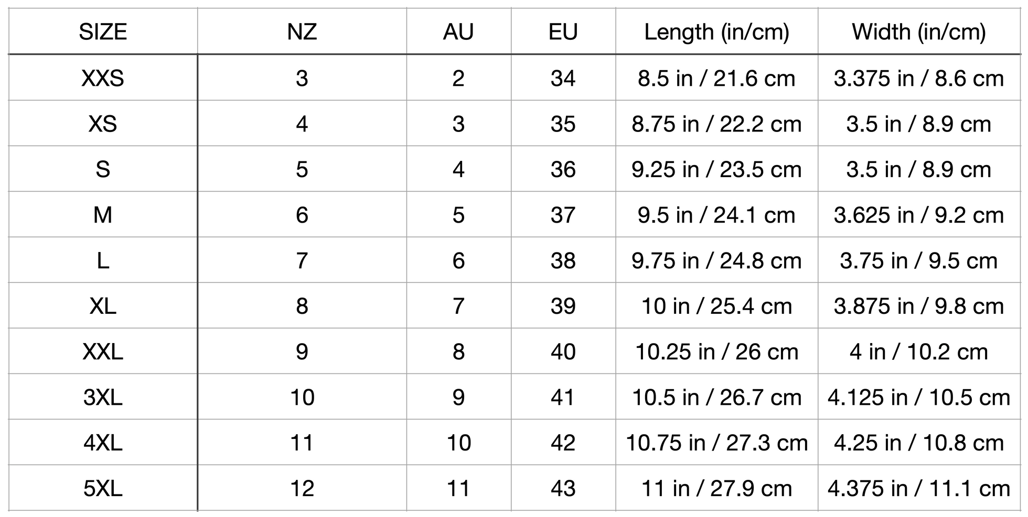Image resolution: width=1028 pixels, height=517 pixels.
Task: Select the NZ 12 cell
Action: coord(302,488)
